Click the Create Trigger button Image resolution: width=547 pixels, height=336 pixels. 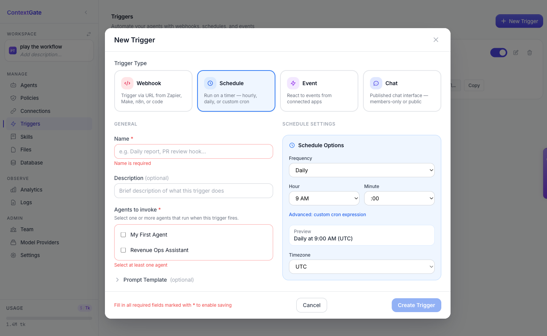416,305
